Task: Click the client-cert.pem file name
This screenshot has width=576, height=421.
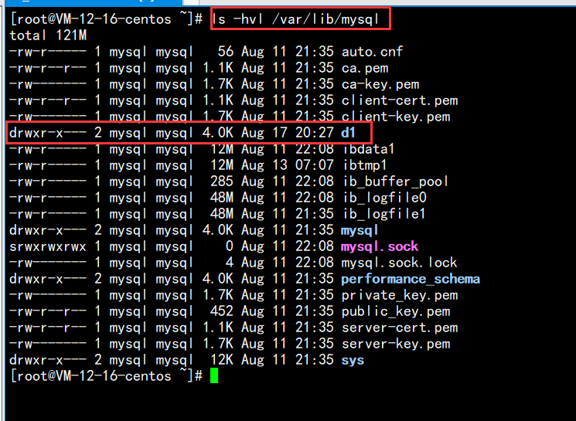Action: tap(400, 100)
